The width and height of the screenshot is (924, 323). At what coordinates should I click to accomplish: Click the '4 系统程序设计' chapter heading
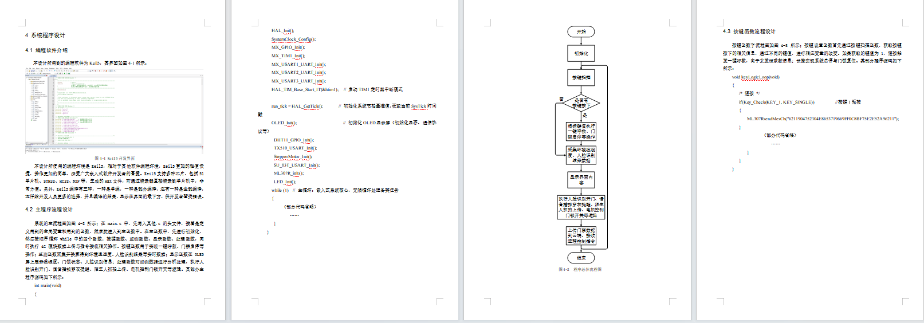pos(45,36)
